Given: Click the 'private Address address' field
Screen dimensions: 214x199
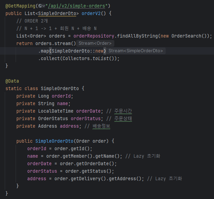Looking at the screenshot, I should click(x=49, y=126).
